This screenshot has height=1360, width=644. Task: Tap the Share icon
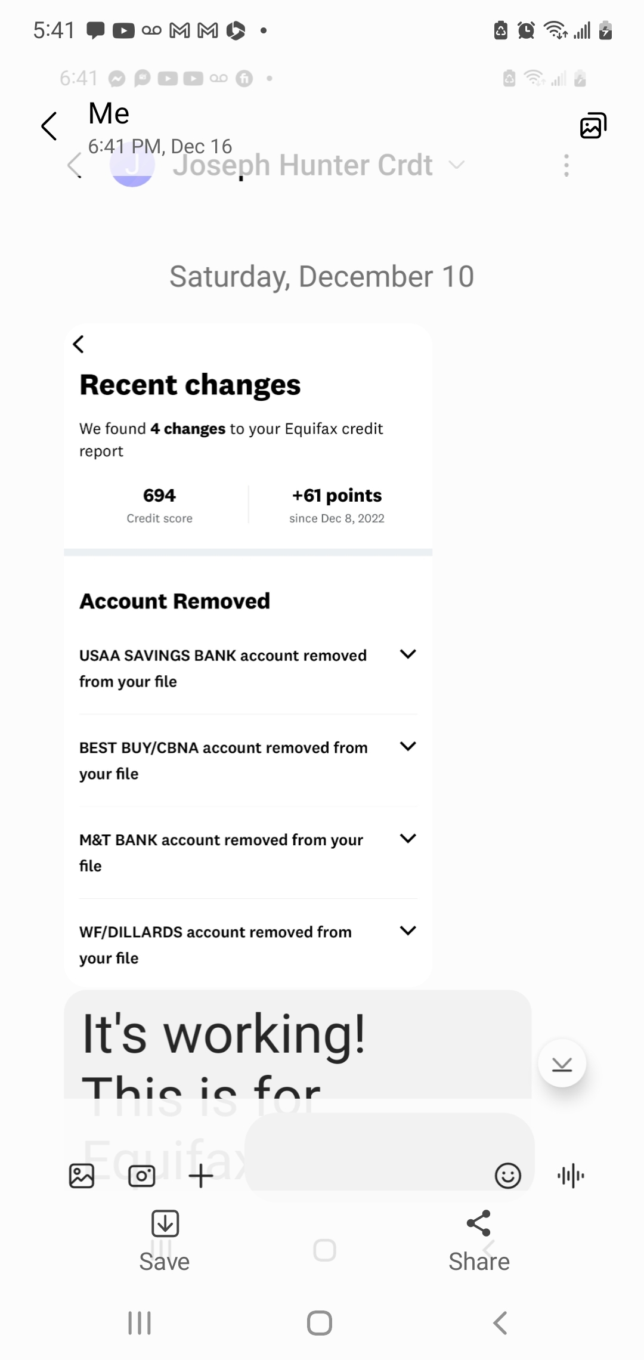(x=479, y=1223)
